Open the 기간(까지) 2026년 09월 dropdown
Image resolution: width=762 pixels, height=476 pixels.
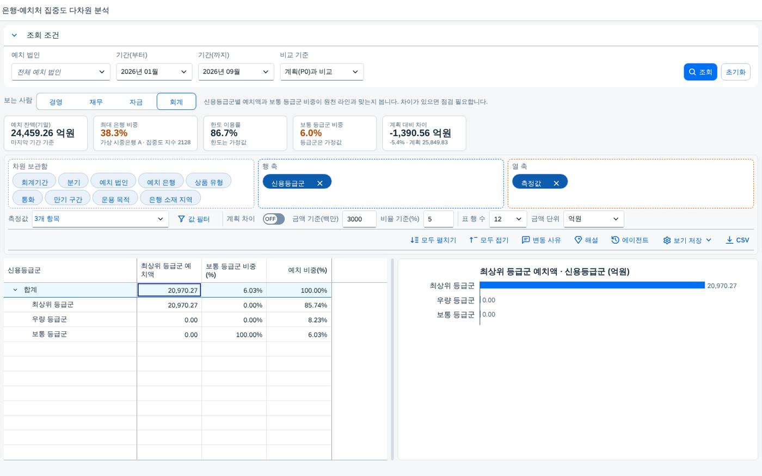(236, 72)
